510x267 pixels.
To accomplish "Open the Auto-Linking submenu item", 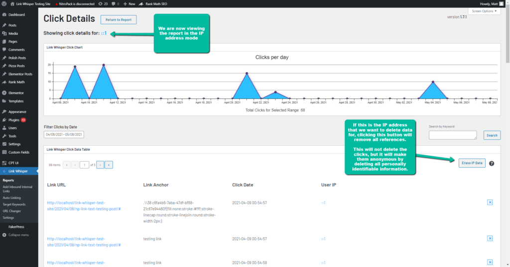I will pos(12,198).
